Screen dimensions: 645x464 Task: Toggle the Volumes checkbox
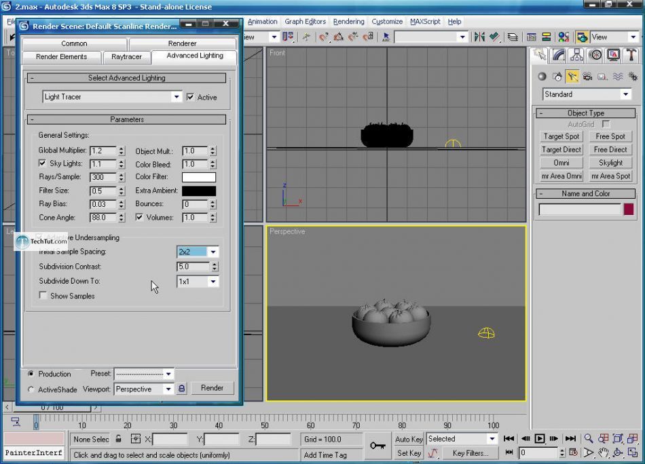pos(139,217)
